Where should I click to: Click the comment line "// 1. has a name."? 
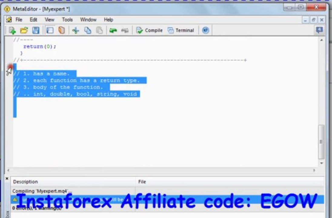click(41, 74)
